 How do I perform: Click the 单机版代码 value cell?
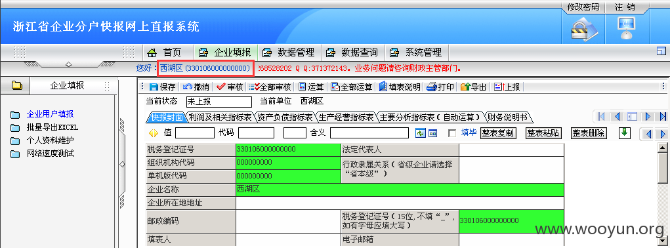288,176
